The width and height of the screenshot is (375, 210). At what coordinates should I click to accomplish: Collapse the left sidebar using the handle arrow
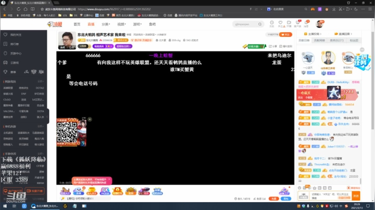click(47, 116)
